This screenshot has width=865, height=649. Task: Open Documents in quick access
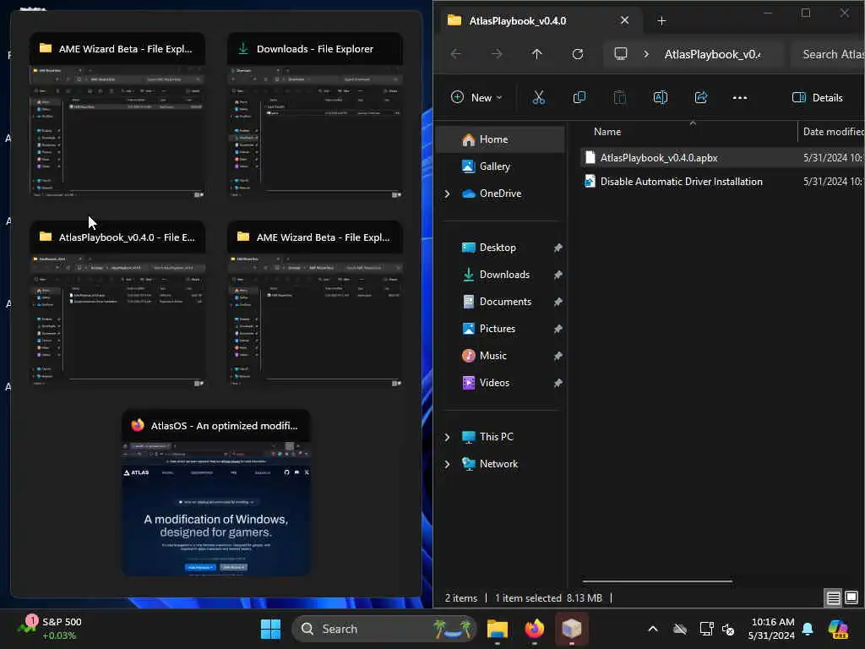(500, 302)
